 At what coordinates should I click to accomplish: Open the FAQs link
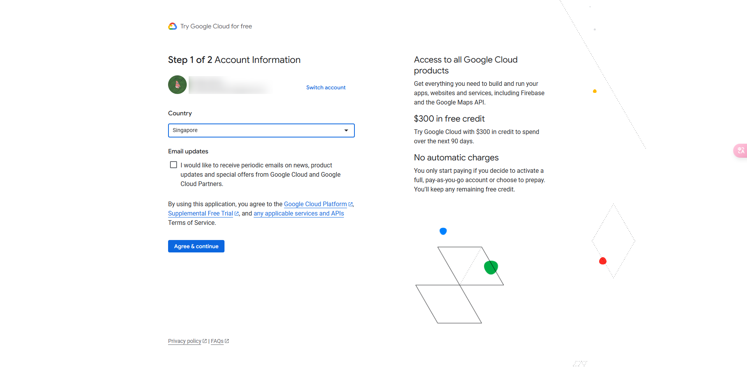click(x=217, y=341)
